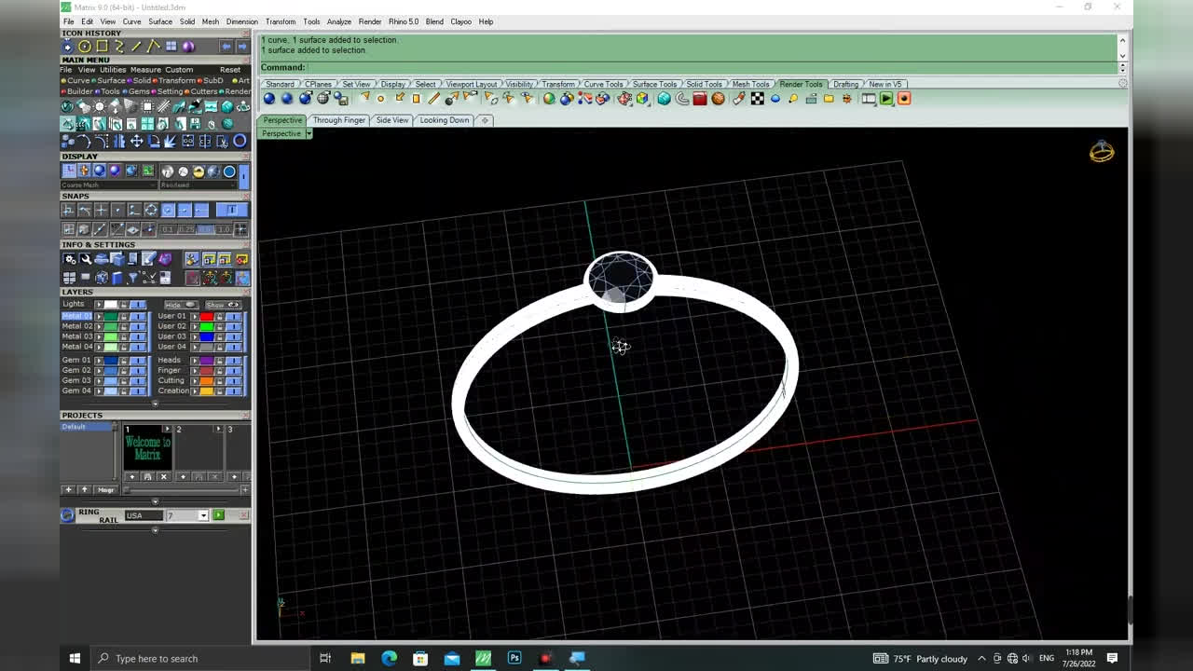The height and width of the screenshot is (671, 1193).
Task: Click the wrench icon in Info & Settings
Action: coord(85,259)
